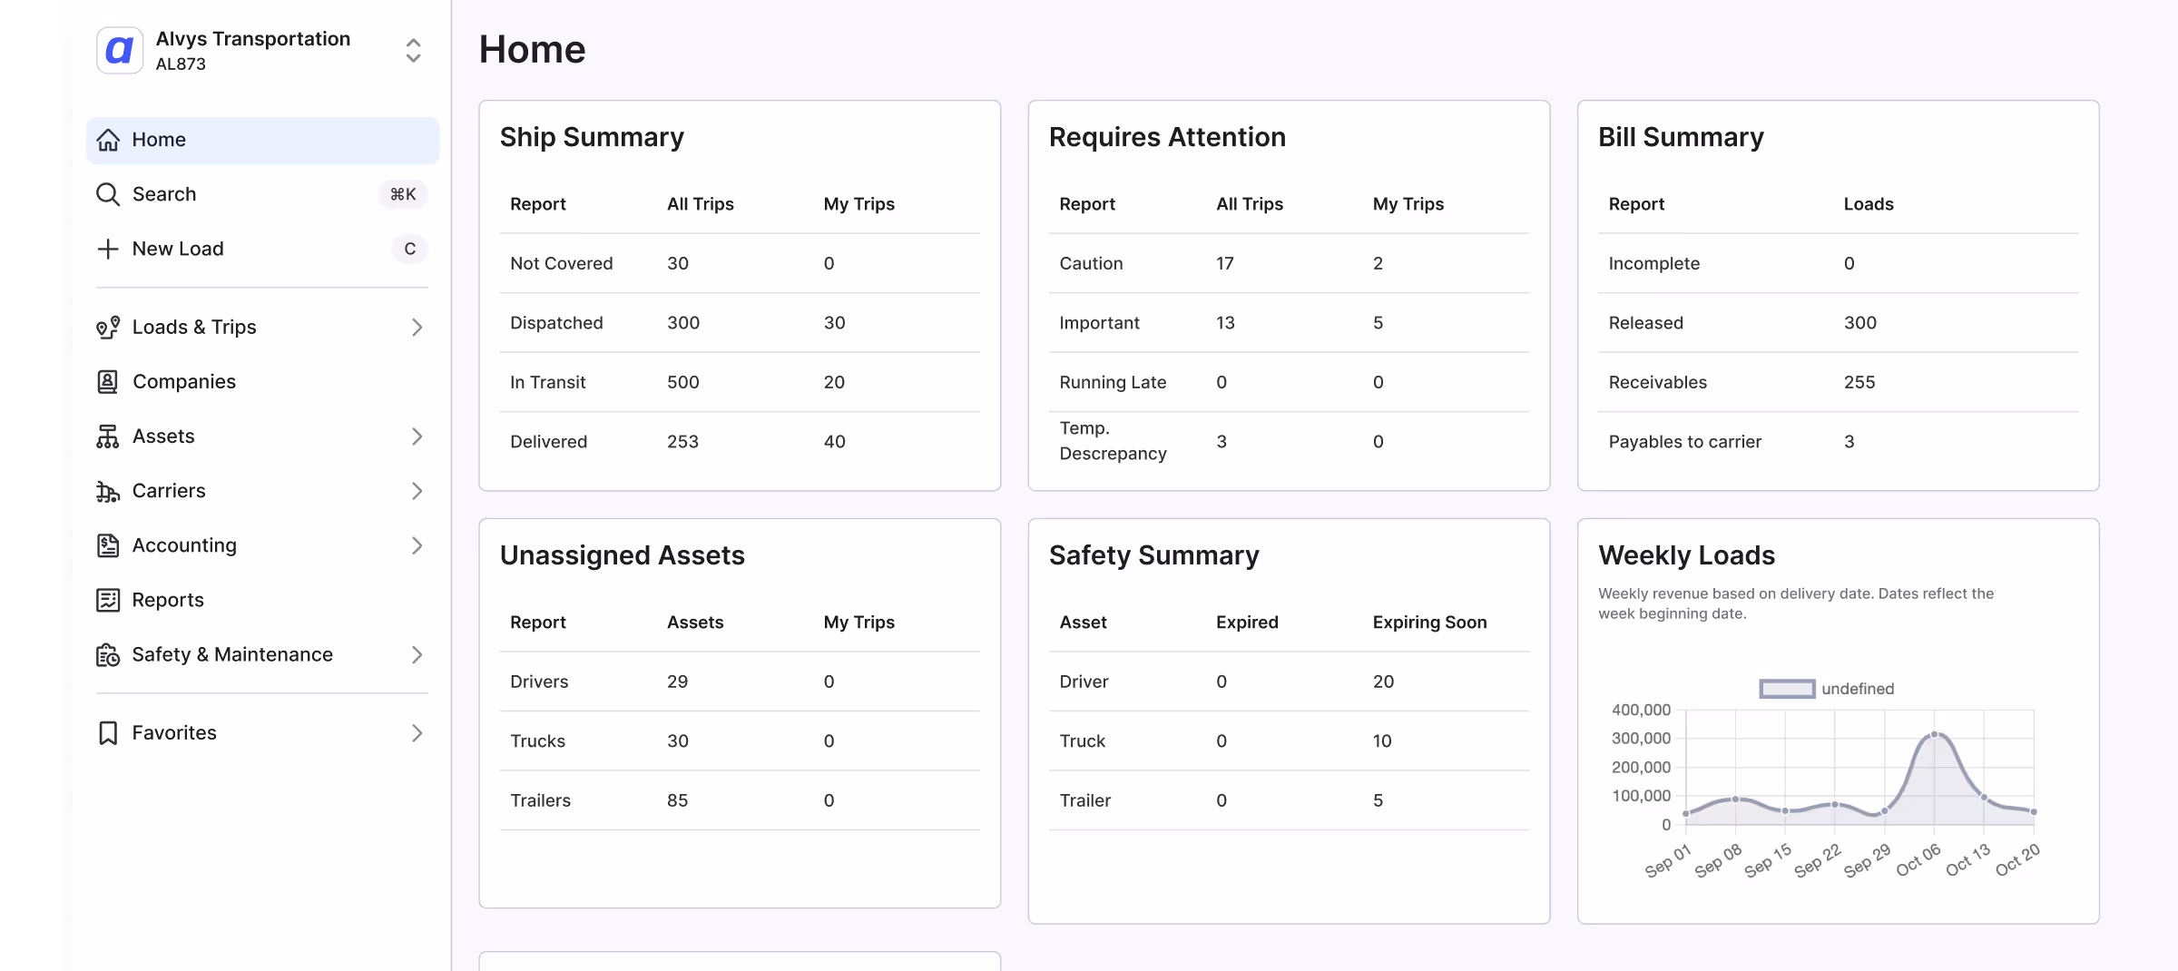
Task: Navigate to Companies in the sidebar
Action: coord(184,381)
